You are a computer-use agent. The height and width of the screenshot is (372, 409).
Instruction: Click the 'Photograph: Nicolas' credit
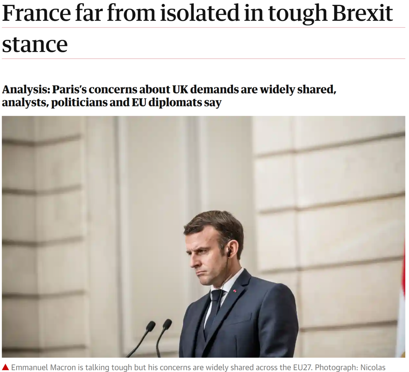click(x=350, y=367)
